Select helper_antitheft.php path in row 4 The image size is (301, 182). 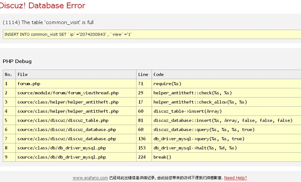(76, 111)
